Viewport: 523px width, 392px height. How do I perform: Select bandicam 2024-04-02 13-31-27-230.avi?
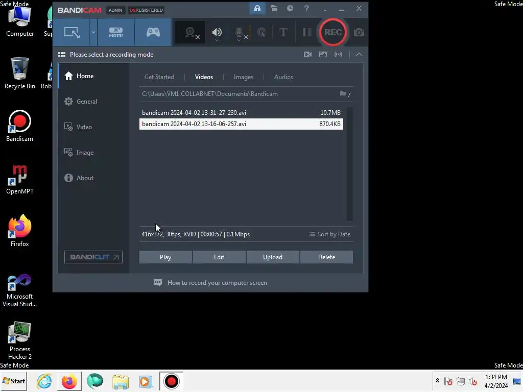[x=241, y=113]
